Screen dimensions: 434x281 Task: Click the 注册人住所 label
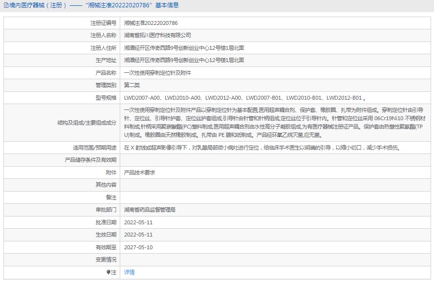[x=104, y=48]
